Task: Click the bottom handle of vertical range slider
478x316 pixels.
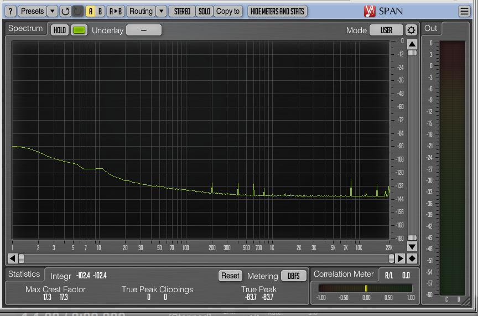Action: (412, 237)
